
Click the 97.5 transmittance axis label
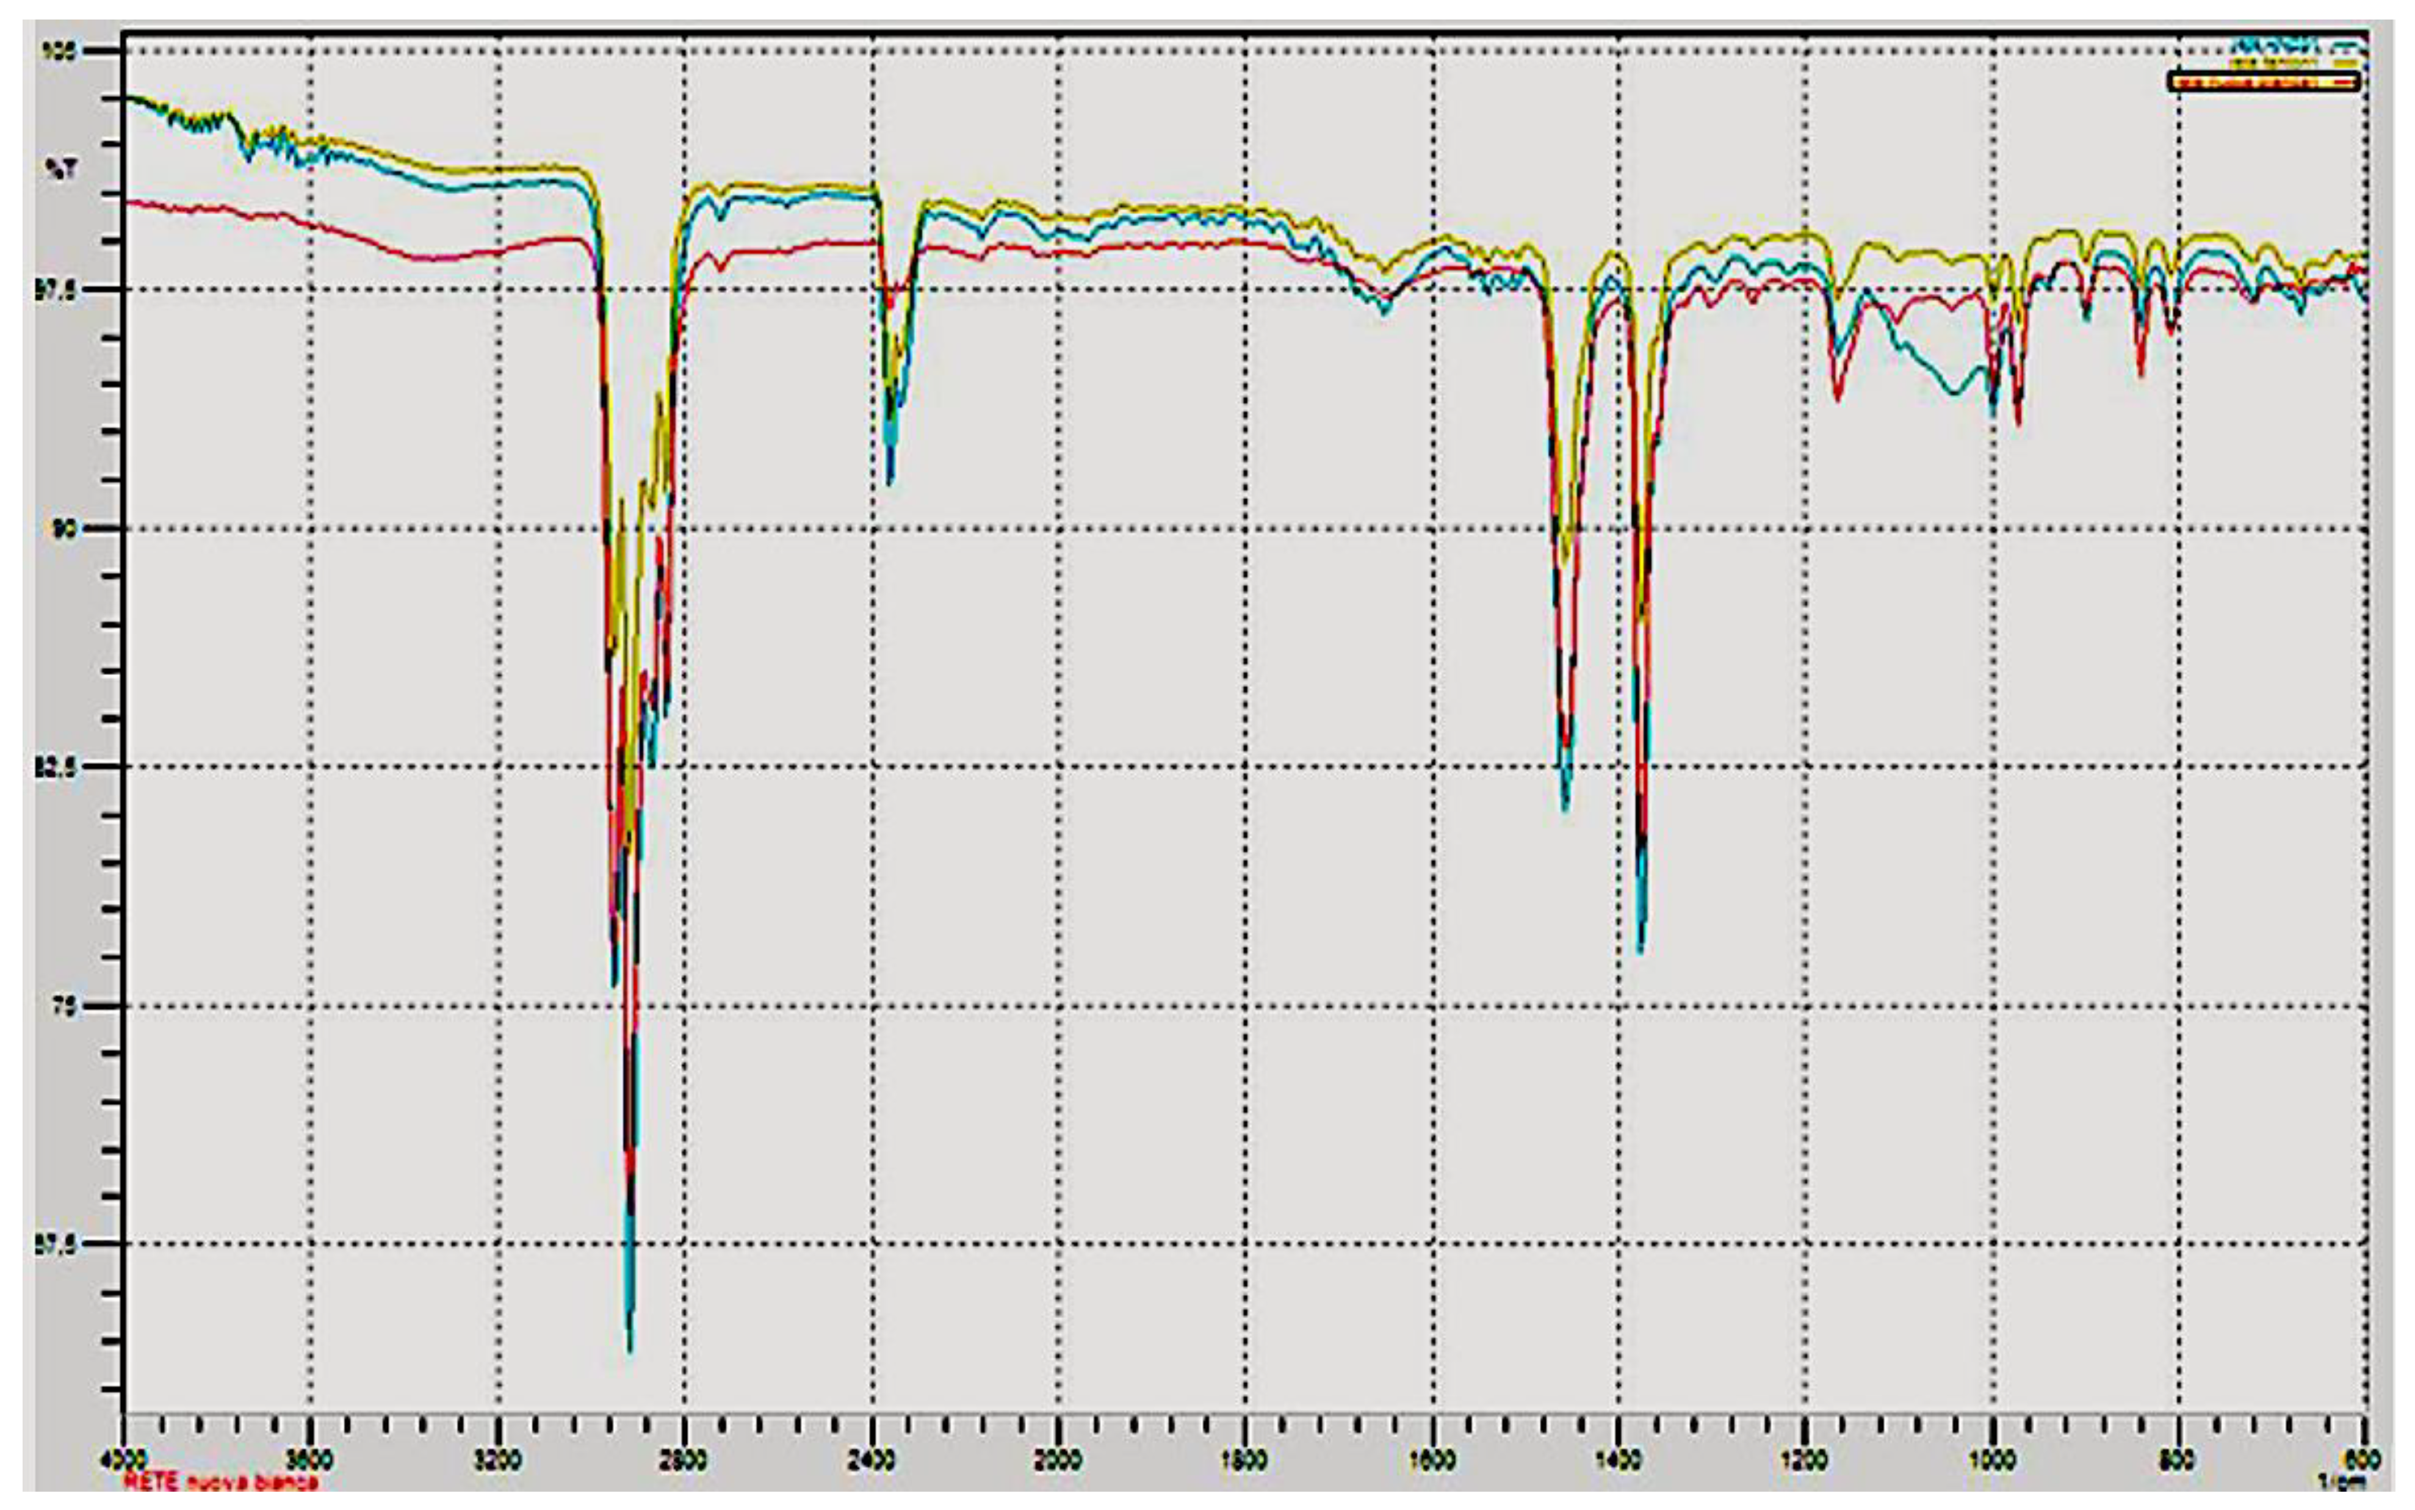pos(57,290)
